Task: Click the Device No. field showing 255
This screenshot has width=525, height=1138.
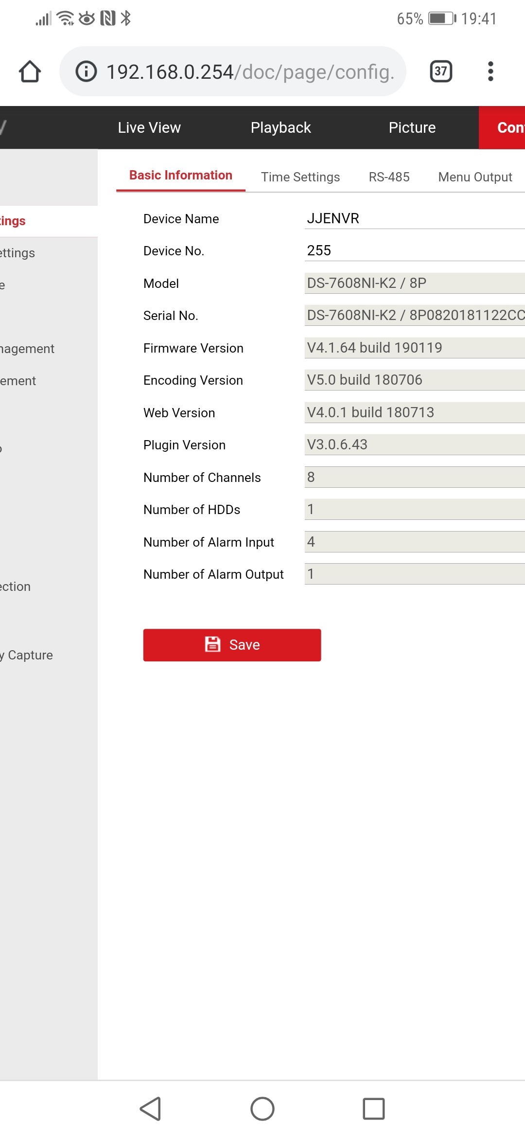Action: tap(413, 250)
